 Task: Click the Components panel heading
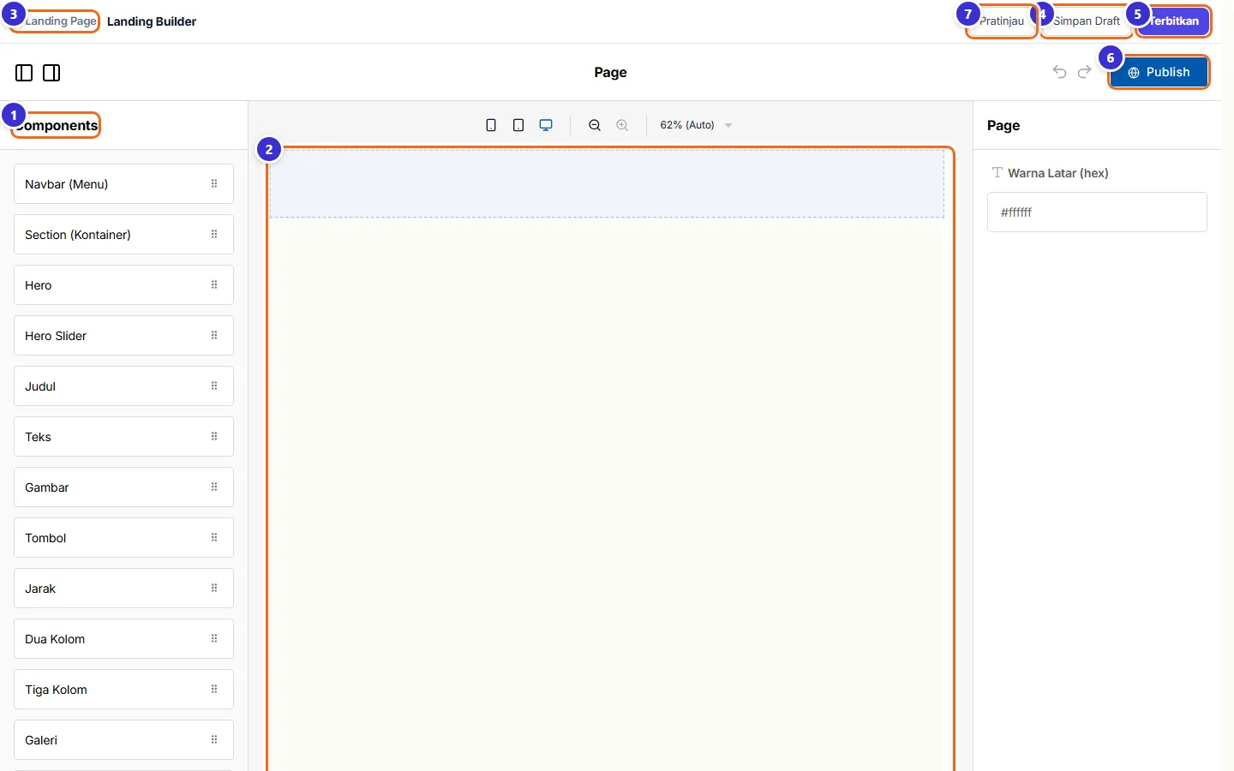coord(57,125)
